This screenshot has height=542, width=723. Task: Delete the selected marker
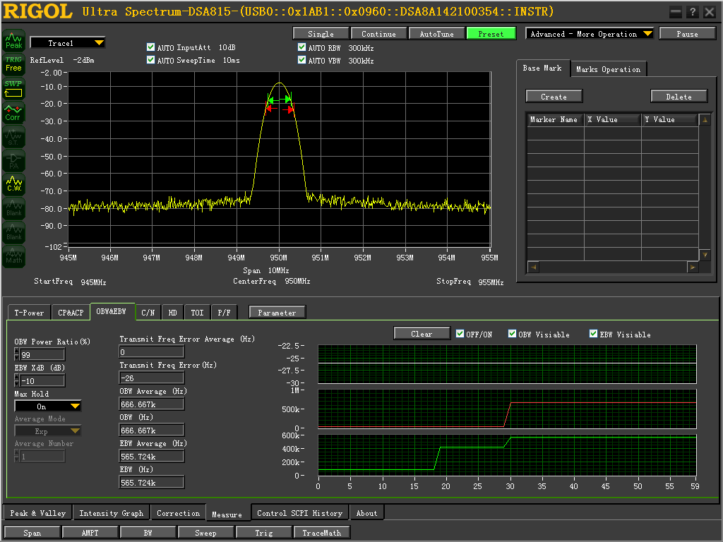[x=679, y=96]
